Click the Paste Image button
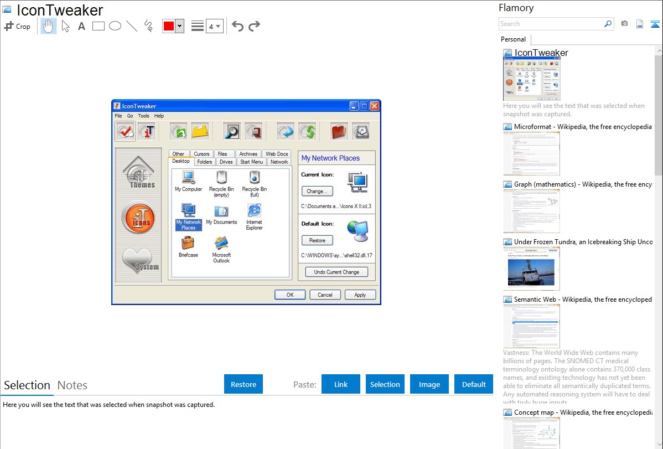Screen dimensions: 663x449 [x=429, y=384]
